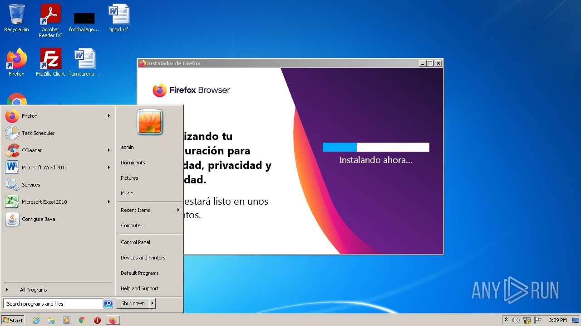Open Acrobat Reader DC desktop shortcut
The image size is (581, 326).
[x=50, y=21]
